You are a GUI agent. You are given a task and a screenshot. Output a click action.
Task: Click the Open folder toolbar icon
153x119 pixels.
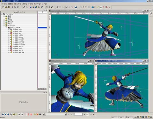click(x=6, y=7)
